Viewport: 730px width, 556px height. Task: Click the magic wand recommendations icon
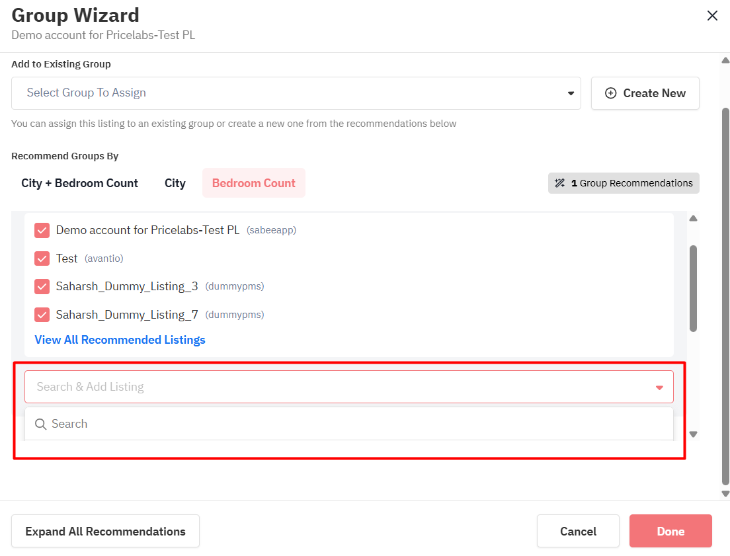tap(560, 183)
